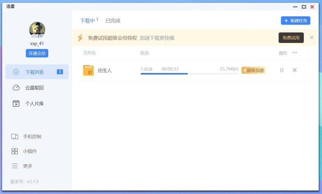Viewport: 322px width, 194px height.
Task: Cancel the 仿生人 download task
Action: pyautogui.click(x=294, y=70)
